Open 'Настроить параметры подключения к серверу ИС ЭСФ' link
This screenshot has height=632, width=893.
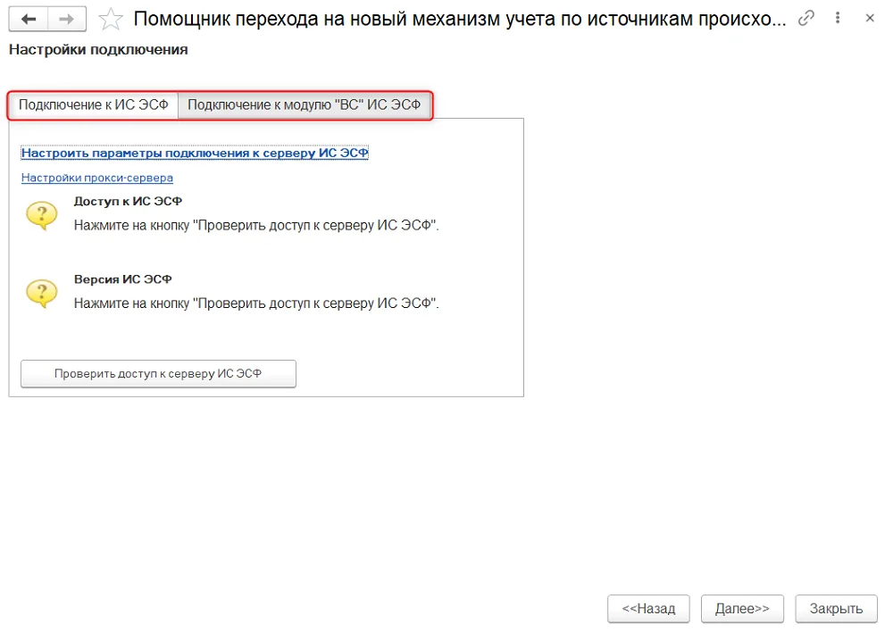pyautogui.click(x=195, y=153)
